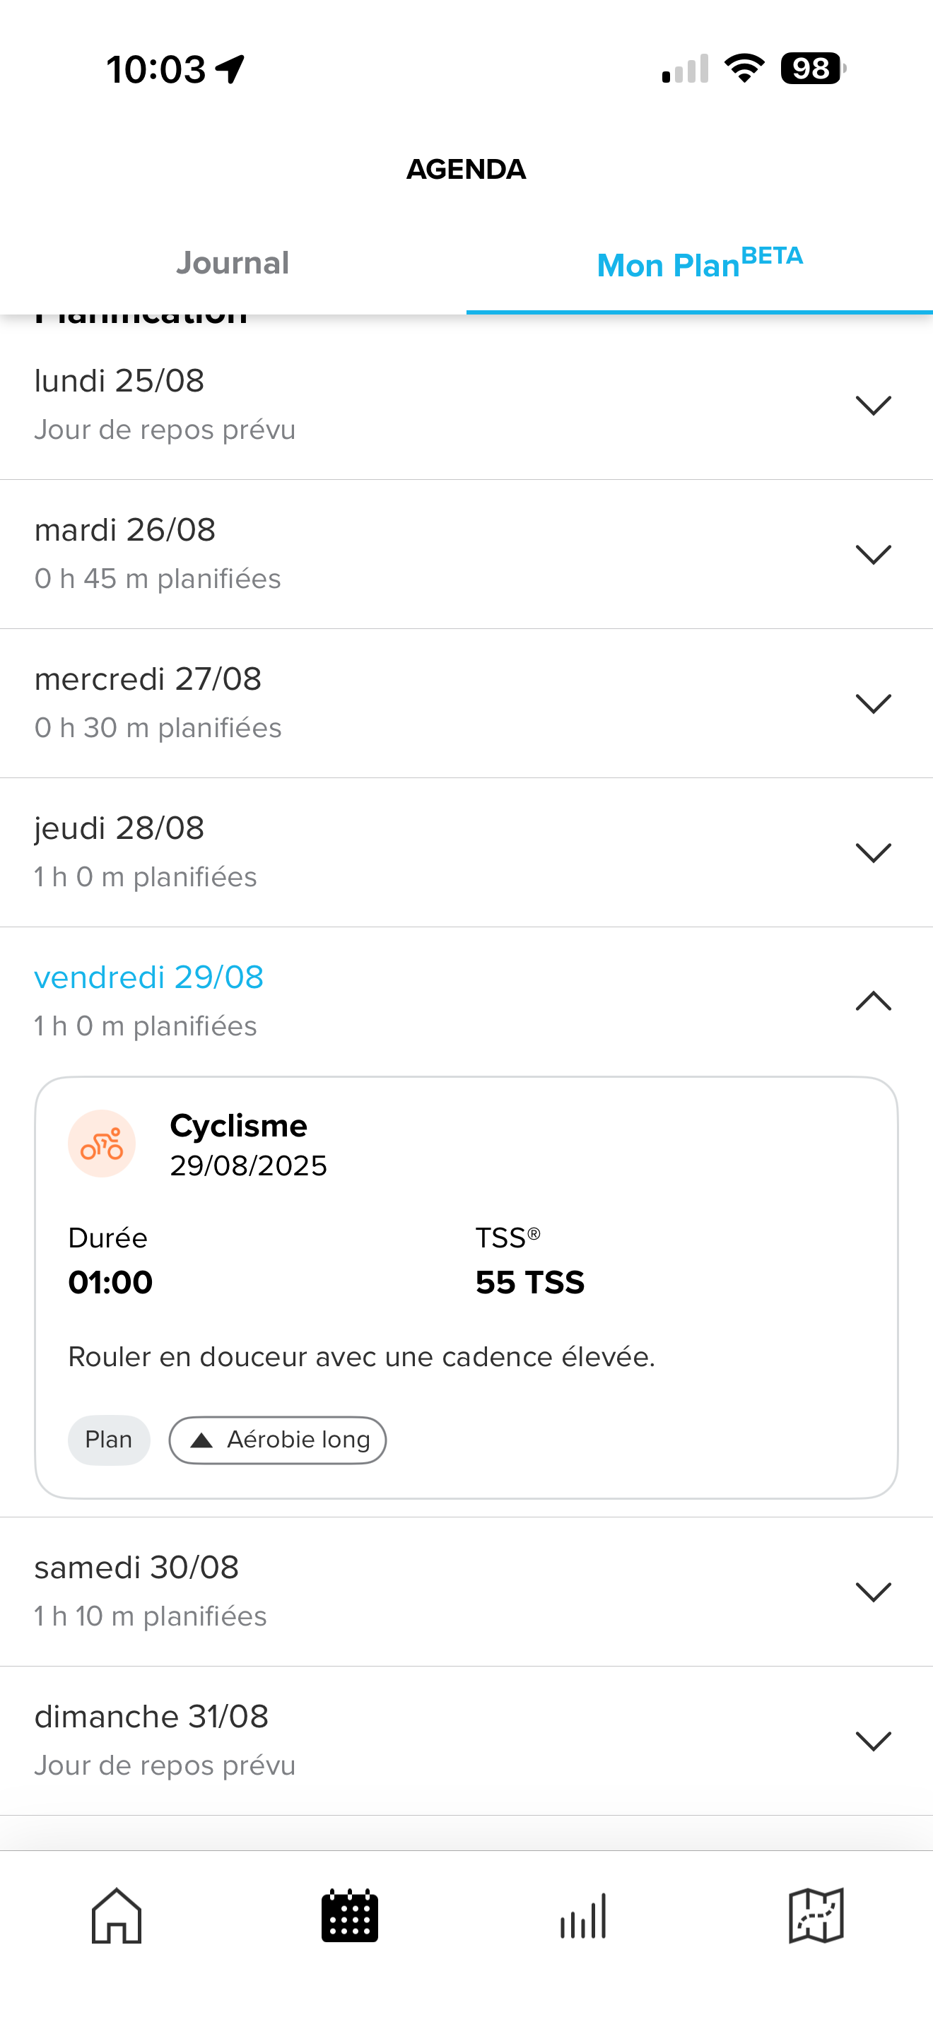Screen dimensions: 933x2027
Task: Tap the calendar agenda icon
Action: [349, 1915]
